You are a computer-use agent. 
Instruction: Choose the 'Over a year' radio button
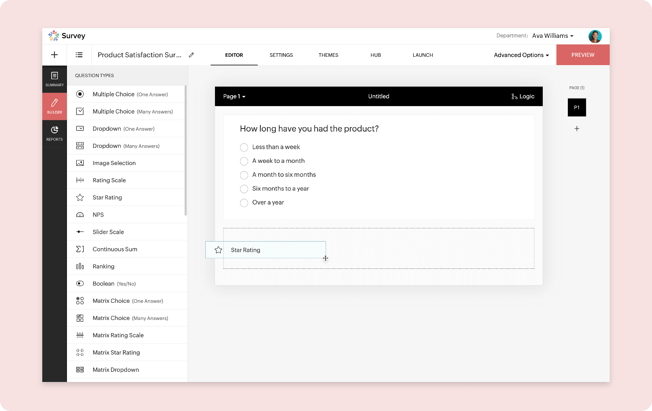coord(244,203)
